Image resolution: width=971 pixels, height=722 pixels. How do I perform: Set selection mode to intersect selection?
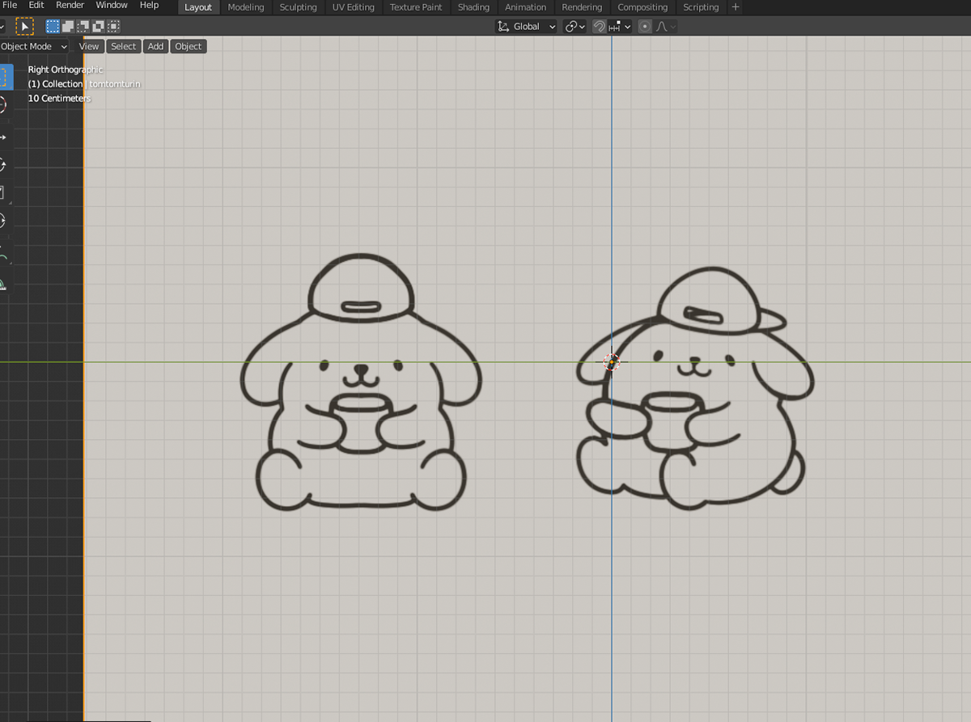point(114,27)
